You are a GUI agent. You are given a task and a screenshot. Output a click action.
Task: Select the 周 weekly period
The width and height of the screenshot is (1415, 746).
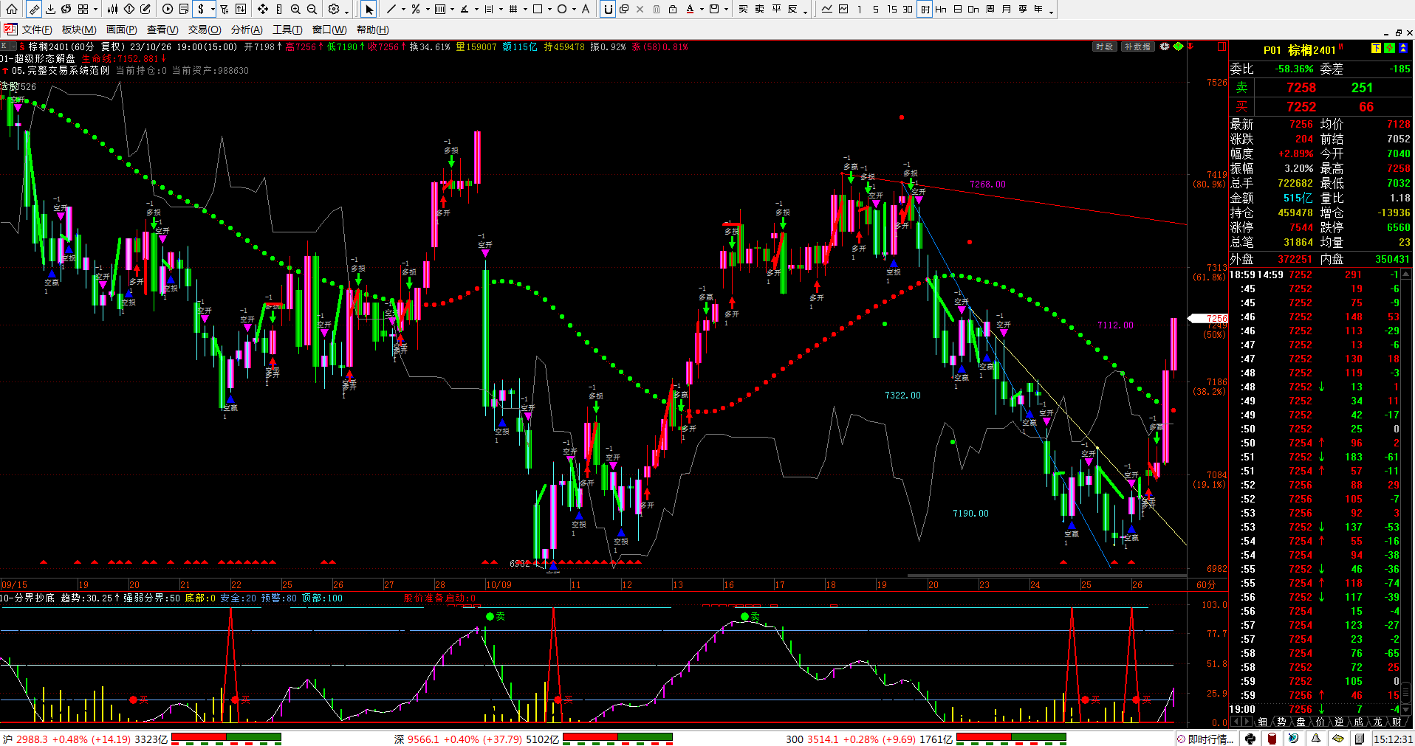point(990,9)
